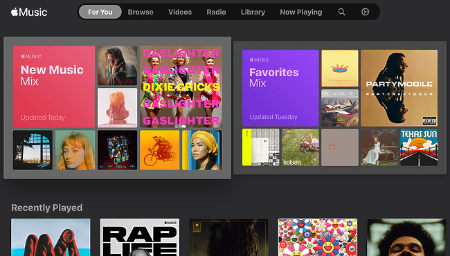450x256 pixels.
Task: Open the orange-haired woman portrait album
Action: click(x=75, y=150)
